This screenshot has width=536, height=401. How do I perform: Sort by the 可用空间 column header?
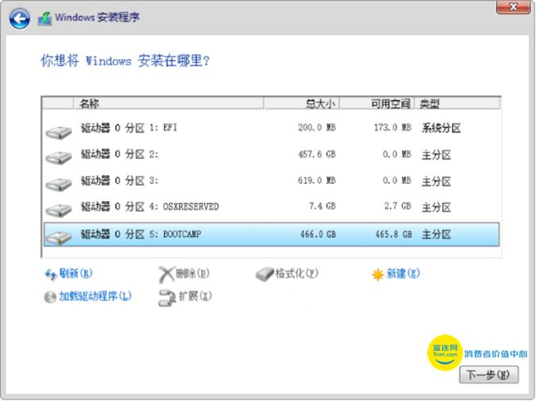point(376,103)
